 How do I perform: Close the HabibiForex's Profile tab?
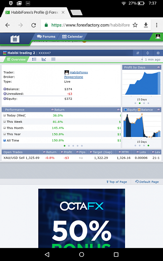coord(63,12)
